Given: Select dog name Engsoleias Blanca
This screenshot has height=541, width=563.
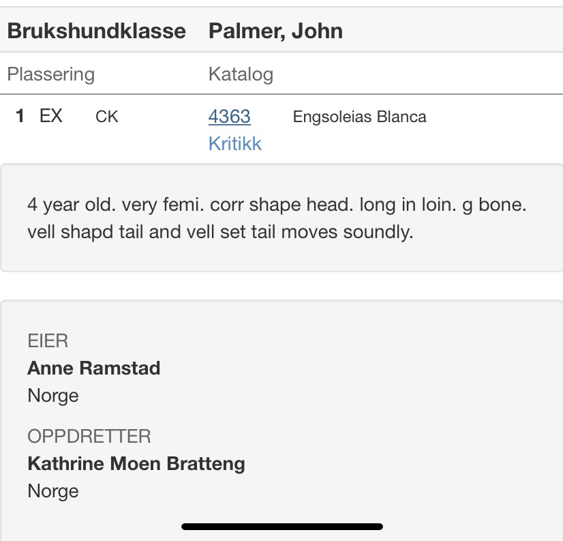Looking at the screenshot, I should (x=359, y=117).
